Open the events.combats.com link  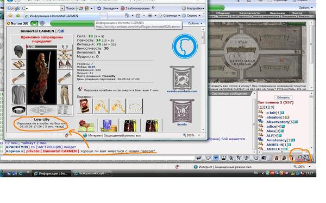point(182,91)
